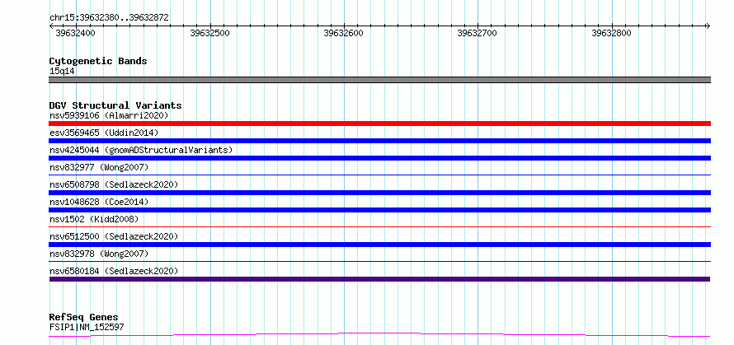Select variant label nsv5939106 (Almarri2020)
This screenshot has width=734, height=345.
[109, 115]
